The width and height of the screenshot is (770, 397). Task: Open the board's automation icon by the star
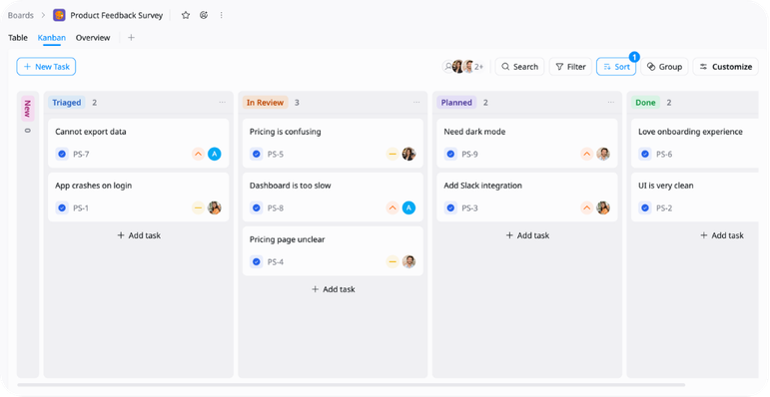click(204, 15)
